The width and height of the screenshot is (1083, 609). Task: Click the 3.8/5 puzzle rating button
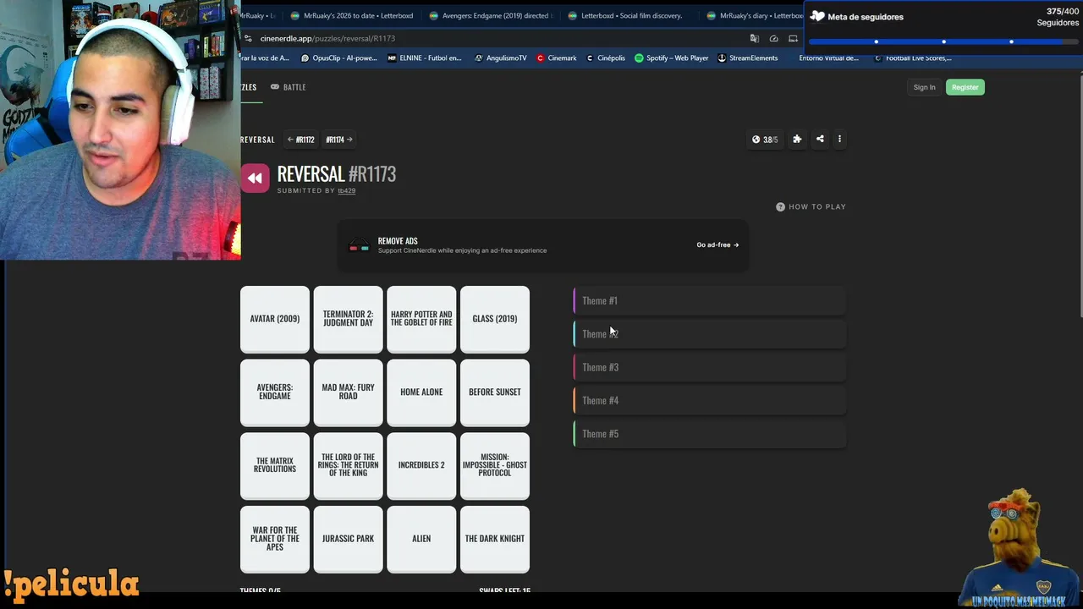tap(765, 140)
